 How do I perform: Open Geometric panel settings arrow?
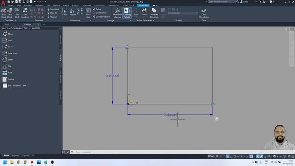[59, 20]
